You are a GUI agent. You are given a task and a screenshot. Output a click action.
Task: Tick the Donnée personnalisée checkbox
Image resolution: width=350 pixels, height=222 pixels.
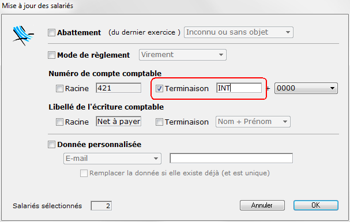click(x=51, y=144)
